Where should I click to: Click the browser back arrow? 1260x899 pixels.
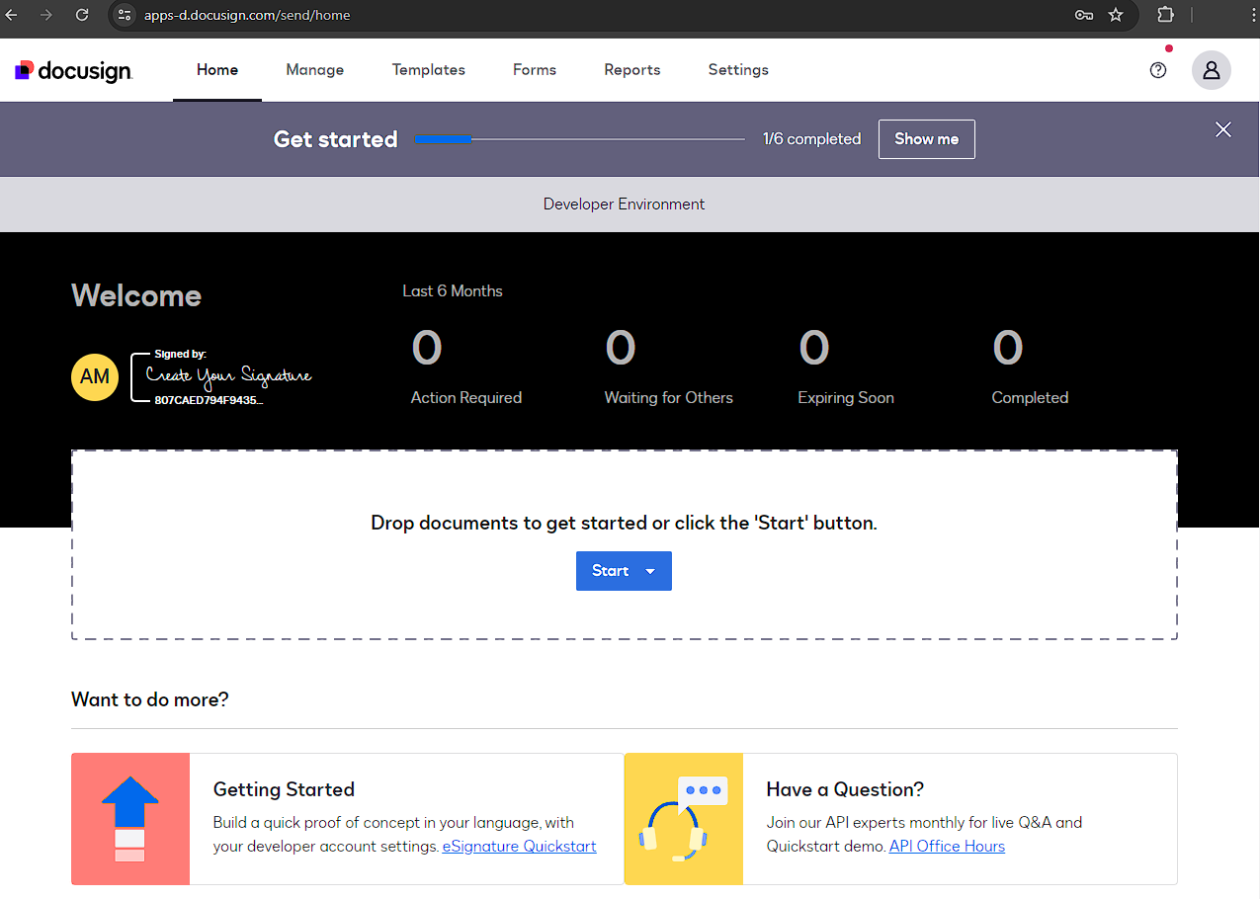click(12, 15)
